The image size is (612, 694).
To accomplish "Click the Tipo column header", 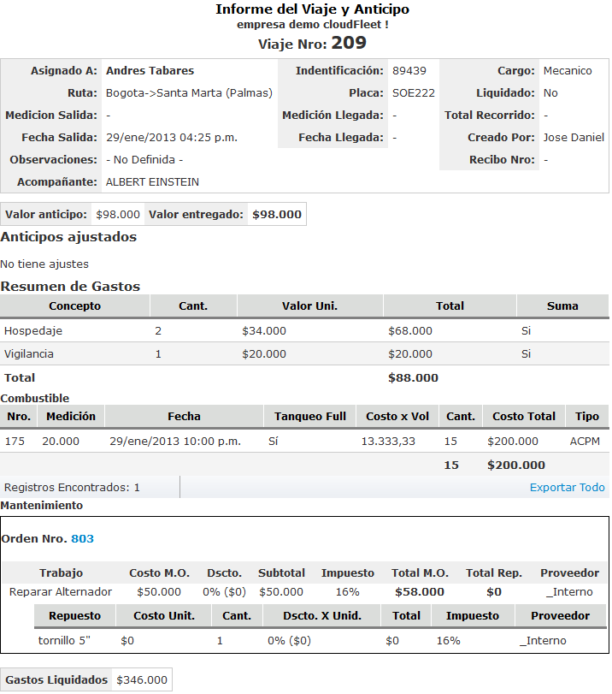I will tap(587, 417).
